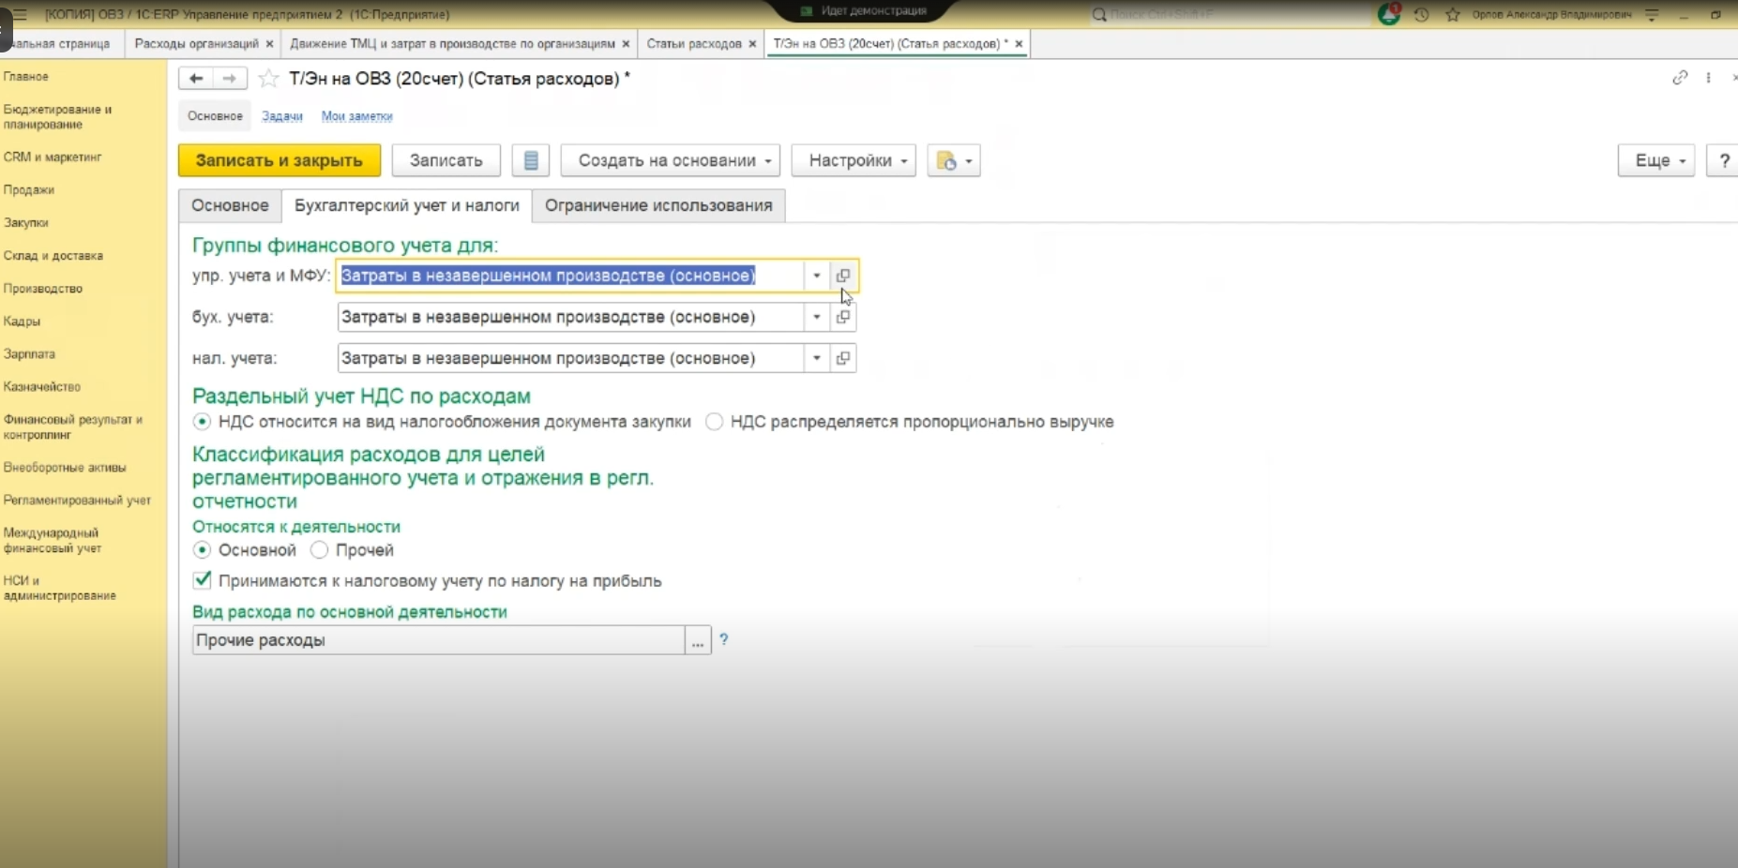Open the Еще dropdown menu
Screen dimensions: 1738x868
[x=1656, y=160]
